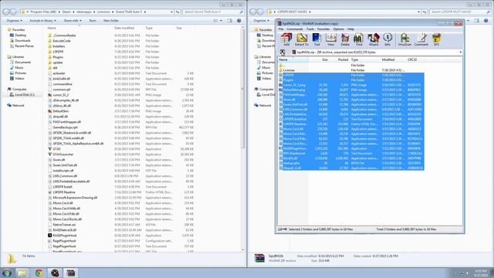Open the Favorites menu in WinRAR
Screen dimensions: 494x278
(323, 29)
